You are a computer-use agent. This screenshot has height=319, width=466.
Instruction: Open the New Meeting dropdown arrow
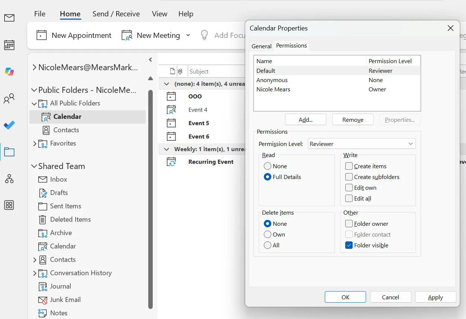(x=188, y=35)
